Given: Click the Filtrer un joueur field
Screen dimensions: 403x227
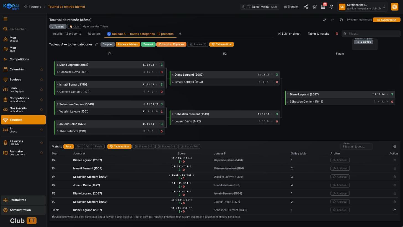Looking at the screenshot, I should [356, 146].
